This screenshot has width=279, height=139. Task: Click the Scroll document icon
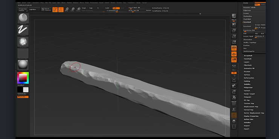tap(234, 24)
